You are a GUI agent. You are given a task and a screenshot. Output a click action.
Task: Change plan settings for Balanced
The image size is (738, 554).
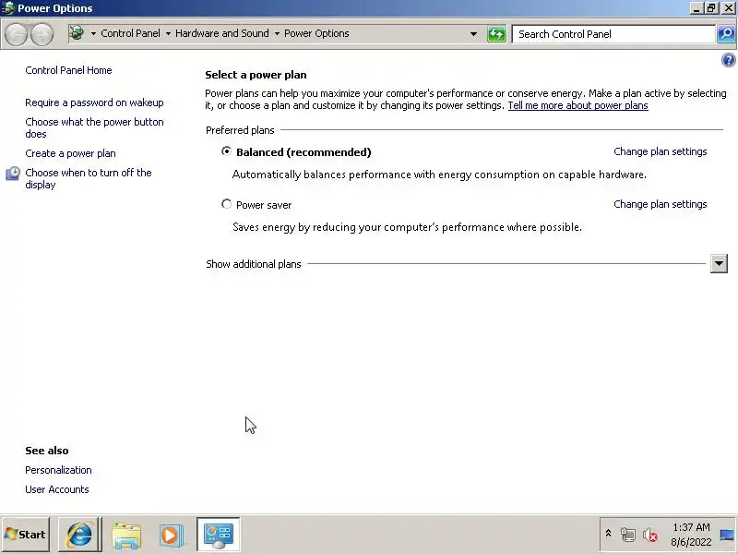(x=661, y=151)
